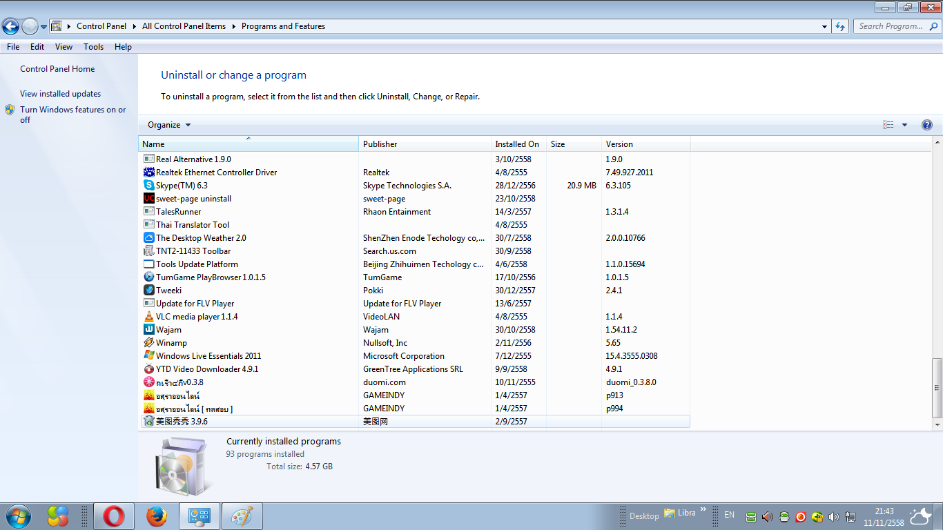Click the GAMEINDY publisher cell for version p994
This screenshot has width=943, height=530.
(x=384, y=409)
